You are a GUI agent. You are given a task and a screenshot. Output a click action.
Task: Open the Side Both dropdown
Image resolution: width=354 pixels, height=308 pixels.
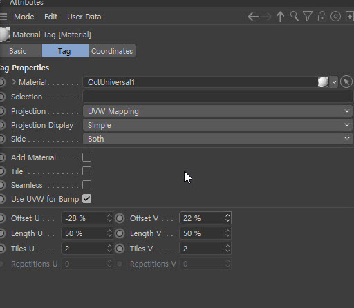click(218, 139)
